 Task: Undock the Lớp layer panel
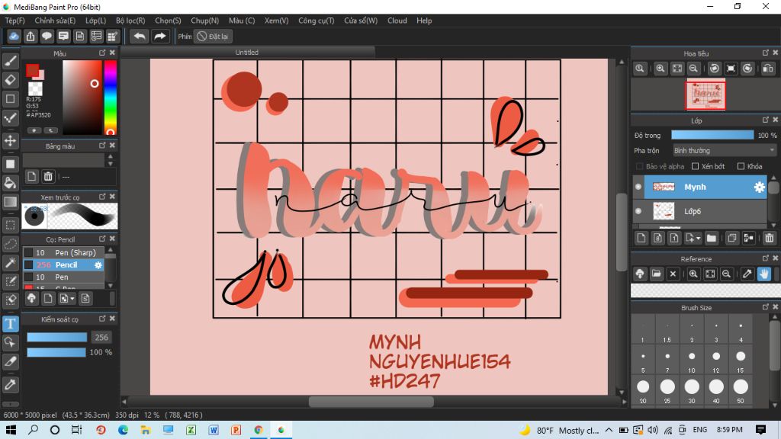tap(766, 120)
